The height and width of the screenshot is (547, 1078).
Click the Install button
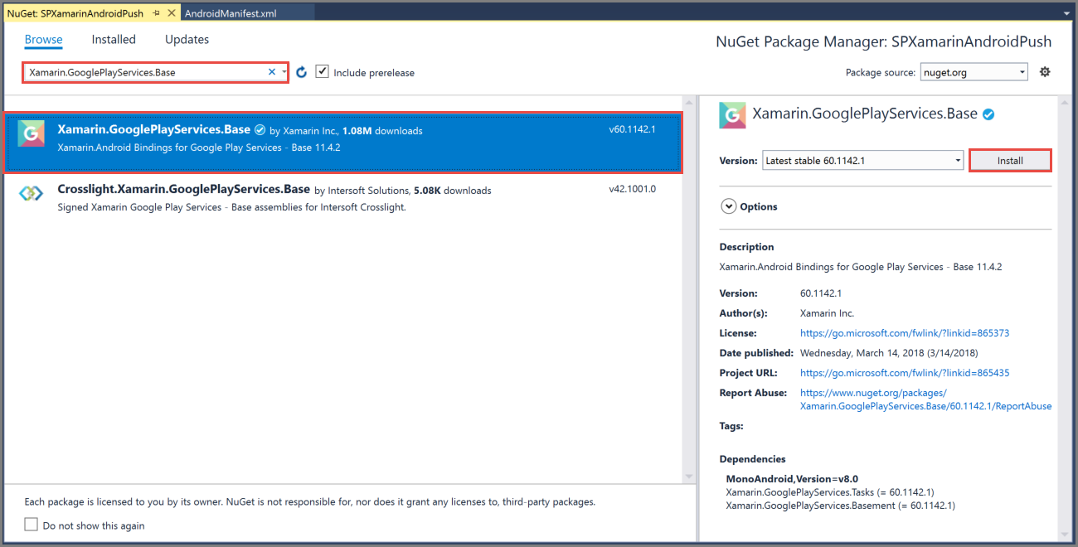tap(1010, 160)
